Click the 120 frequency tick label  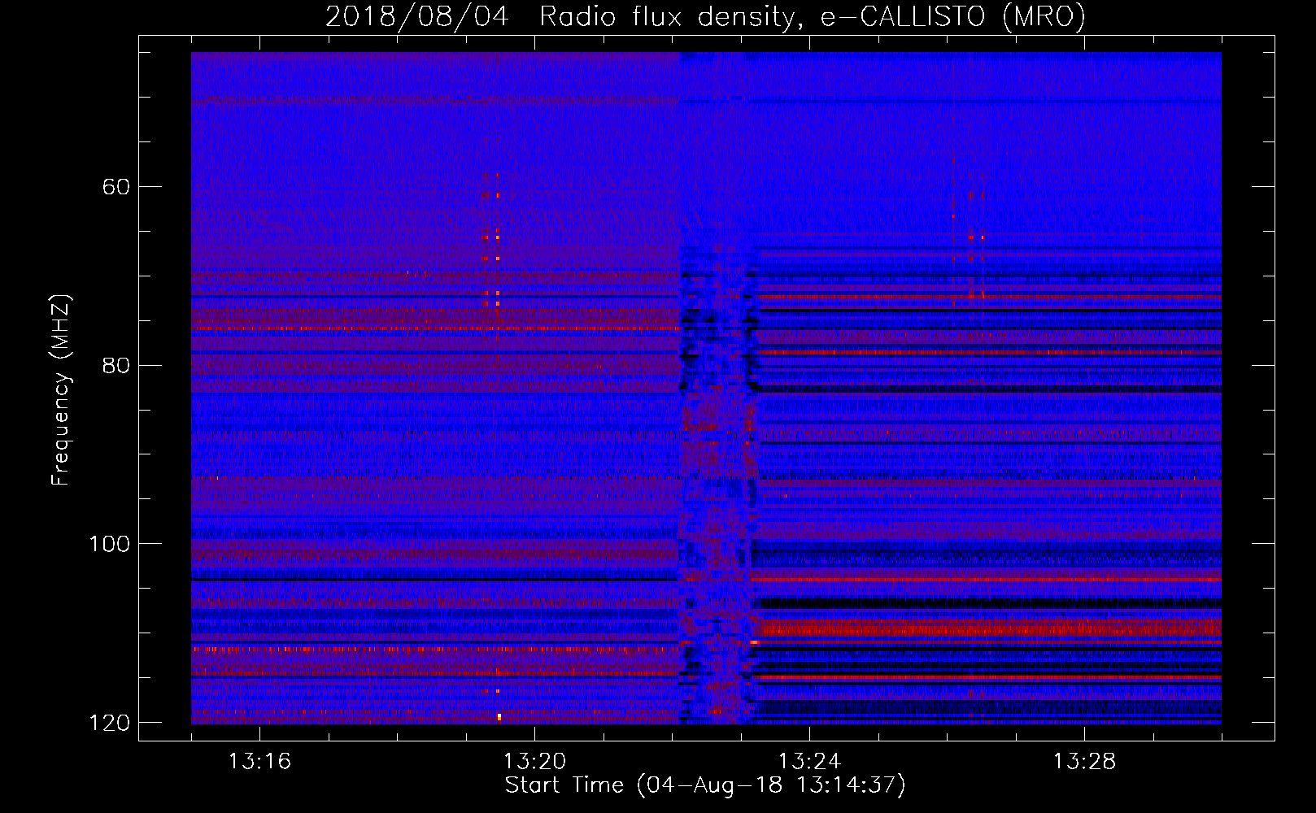tap(109, 723)
